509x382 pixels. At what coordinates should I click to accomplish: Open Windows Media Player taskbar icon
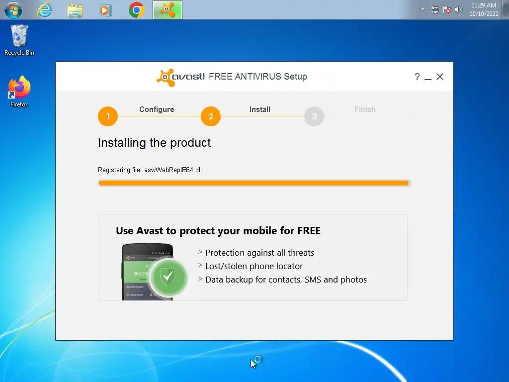click(x=105, y=10)
